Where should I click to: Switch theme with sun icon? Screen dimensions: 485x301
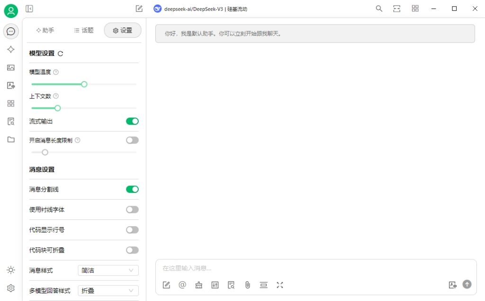click(11, 270)
